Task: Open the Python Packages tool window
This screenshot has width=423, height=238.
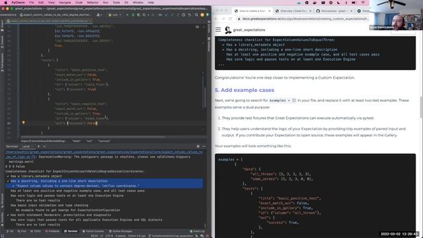Action: [x=120, y=231]
